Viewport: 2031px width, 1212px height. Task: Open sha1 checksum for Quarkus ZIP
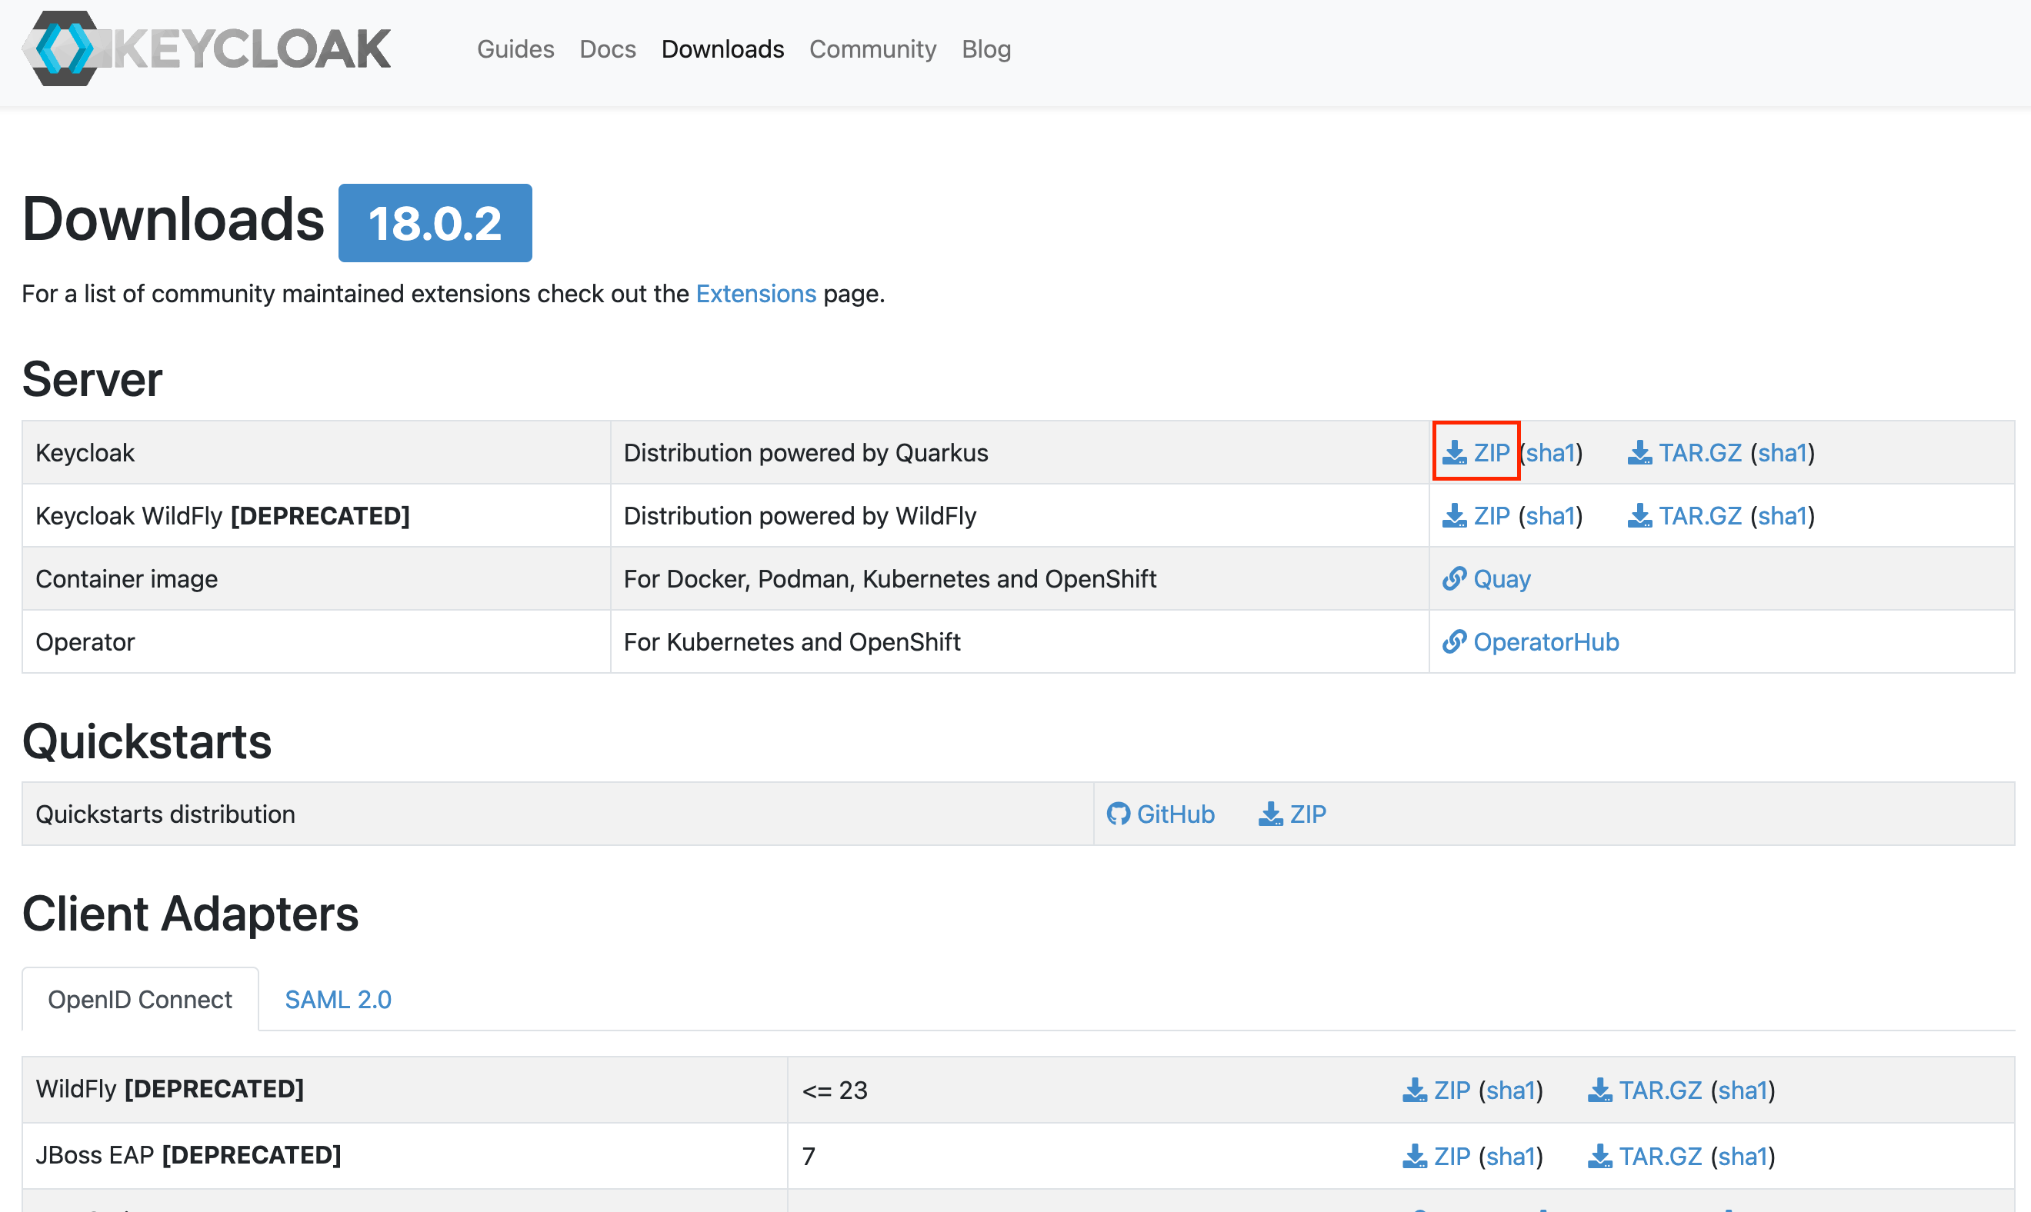1550,452
